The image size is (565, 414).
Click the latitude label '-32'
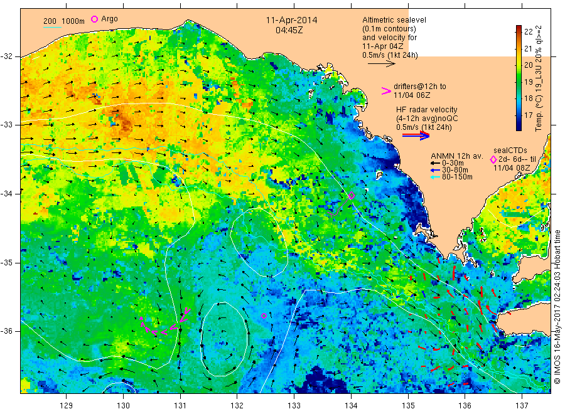[6, 56]
